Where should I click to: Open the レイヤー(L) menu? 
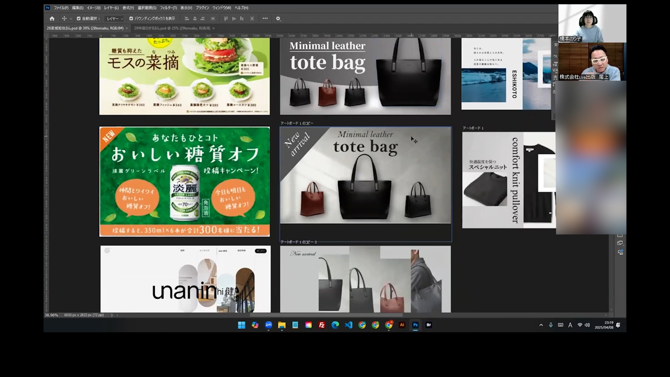[x=111, y=8]
